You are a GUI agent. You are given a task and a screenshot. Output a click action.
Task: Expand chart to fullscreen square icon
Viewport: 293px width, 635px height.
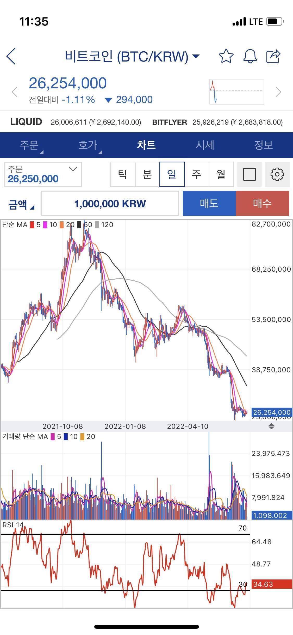click(x=249, y=174)
